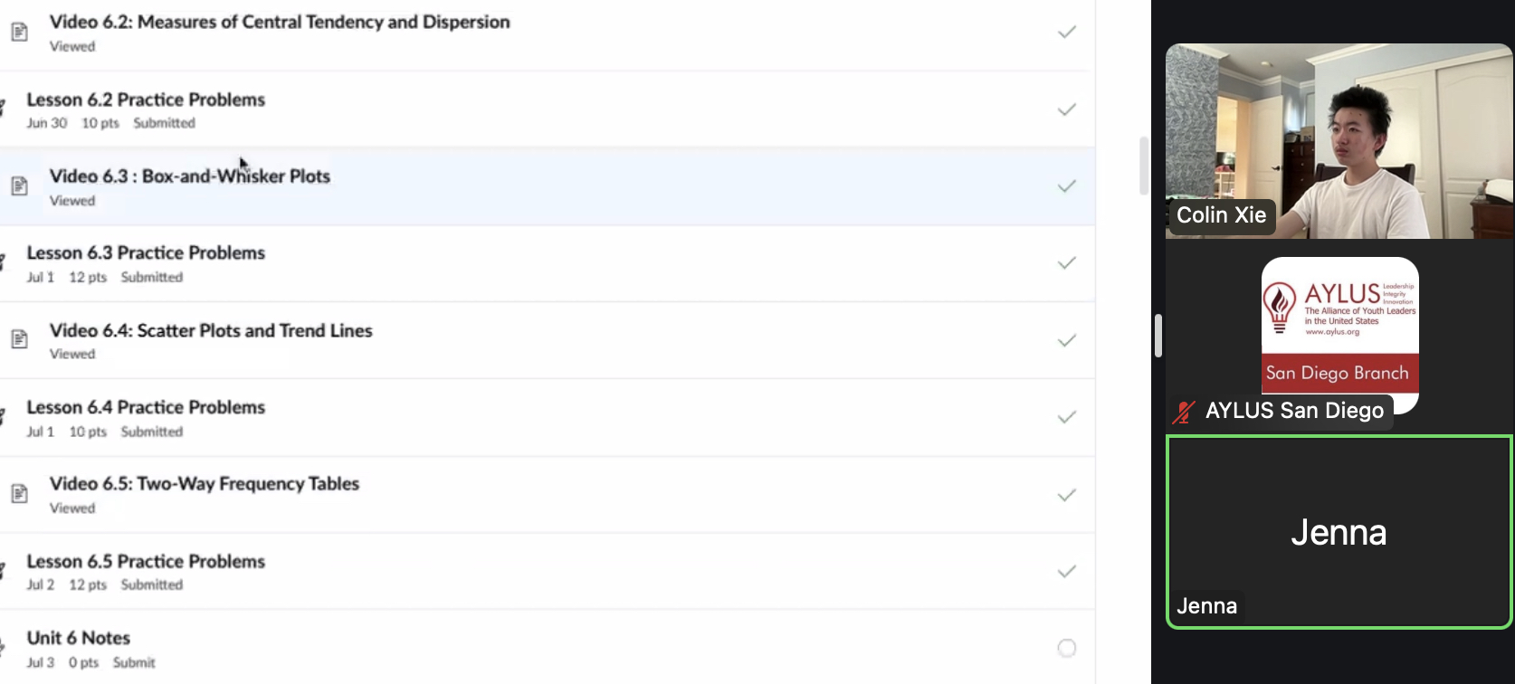Click the page icon beside Video 6.4

[19, 339]
